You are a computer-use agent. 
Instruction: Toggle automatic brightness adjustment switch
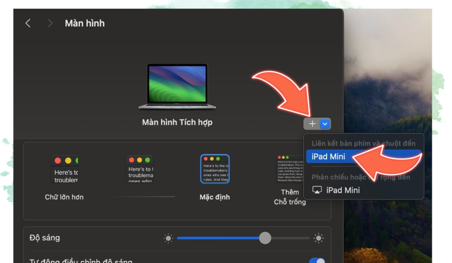pyautogui.click(x=317, y=261)
